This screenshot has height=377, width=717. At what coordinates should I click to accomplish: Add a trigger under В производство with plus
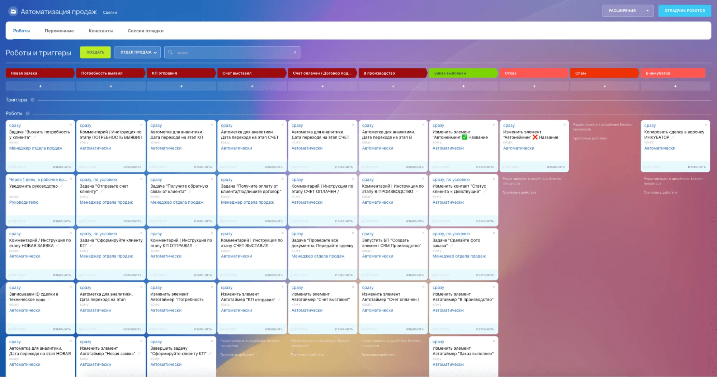click(393, 86)
